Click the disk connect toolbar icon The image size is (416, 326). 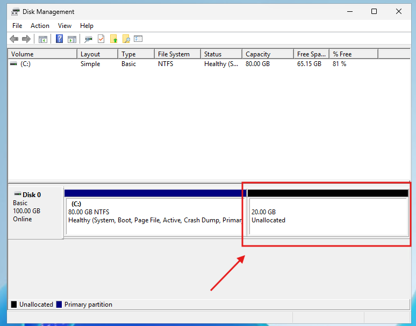click(x=88, y=39)
